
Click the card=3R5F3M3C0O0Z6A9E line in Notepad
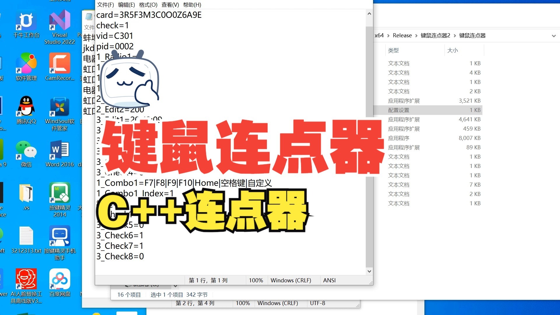(149, 15)
